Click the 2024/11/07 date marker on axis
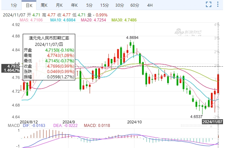Viewport: 226px width, 148px height. (213, 122)
